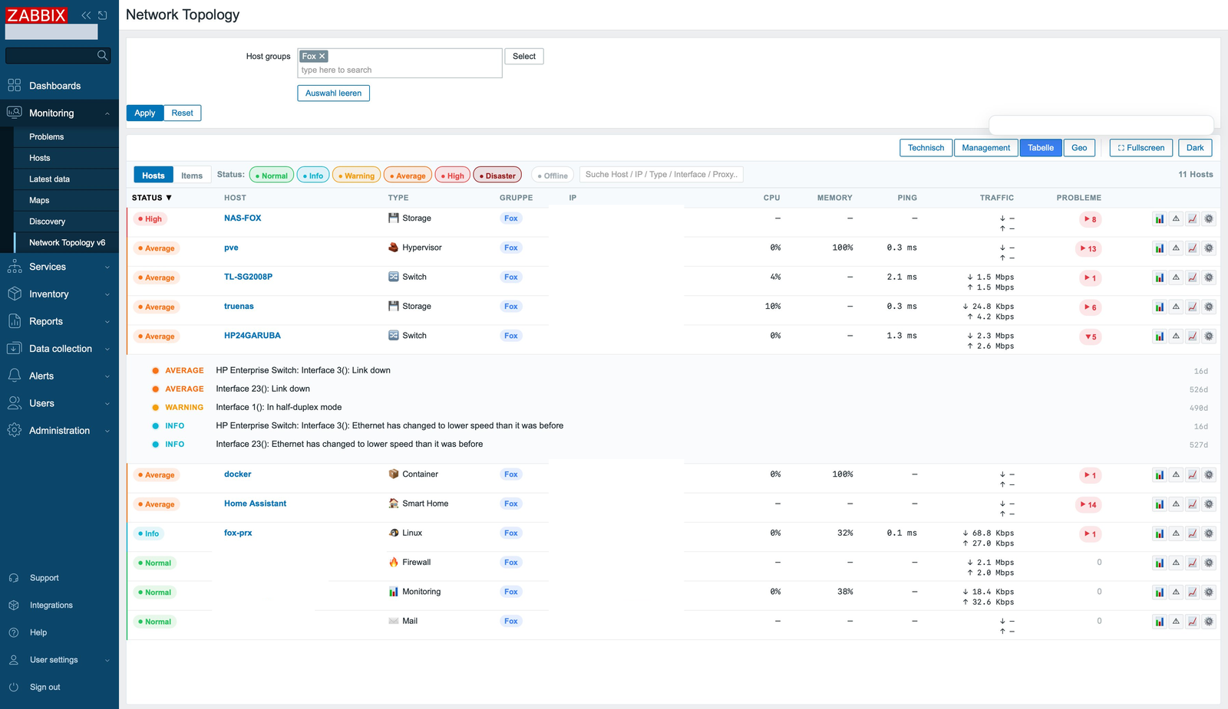Click the Apply filter button
This screenshot has height=709, width=1228.
pos(144,113)
